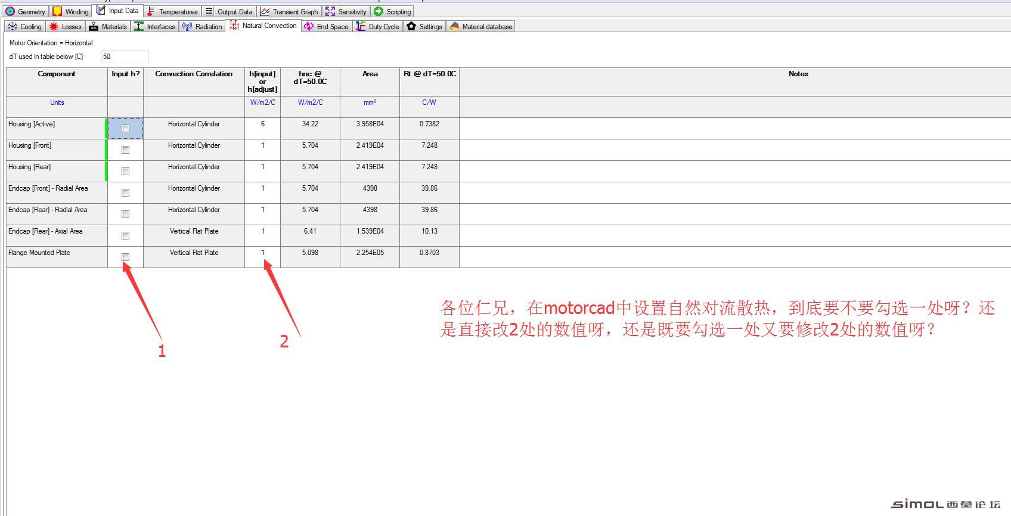Click the Sensitivity icon

330,11
